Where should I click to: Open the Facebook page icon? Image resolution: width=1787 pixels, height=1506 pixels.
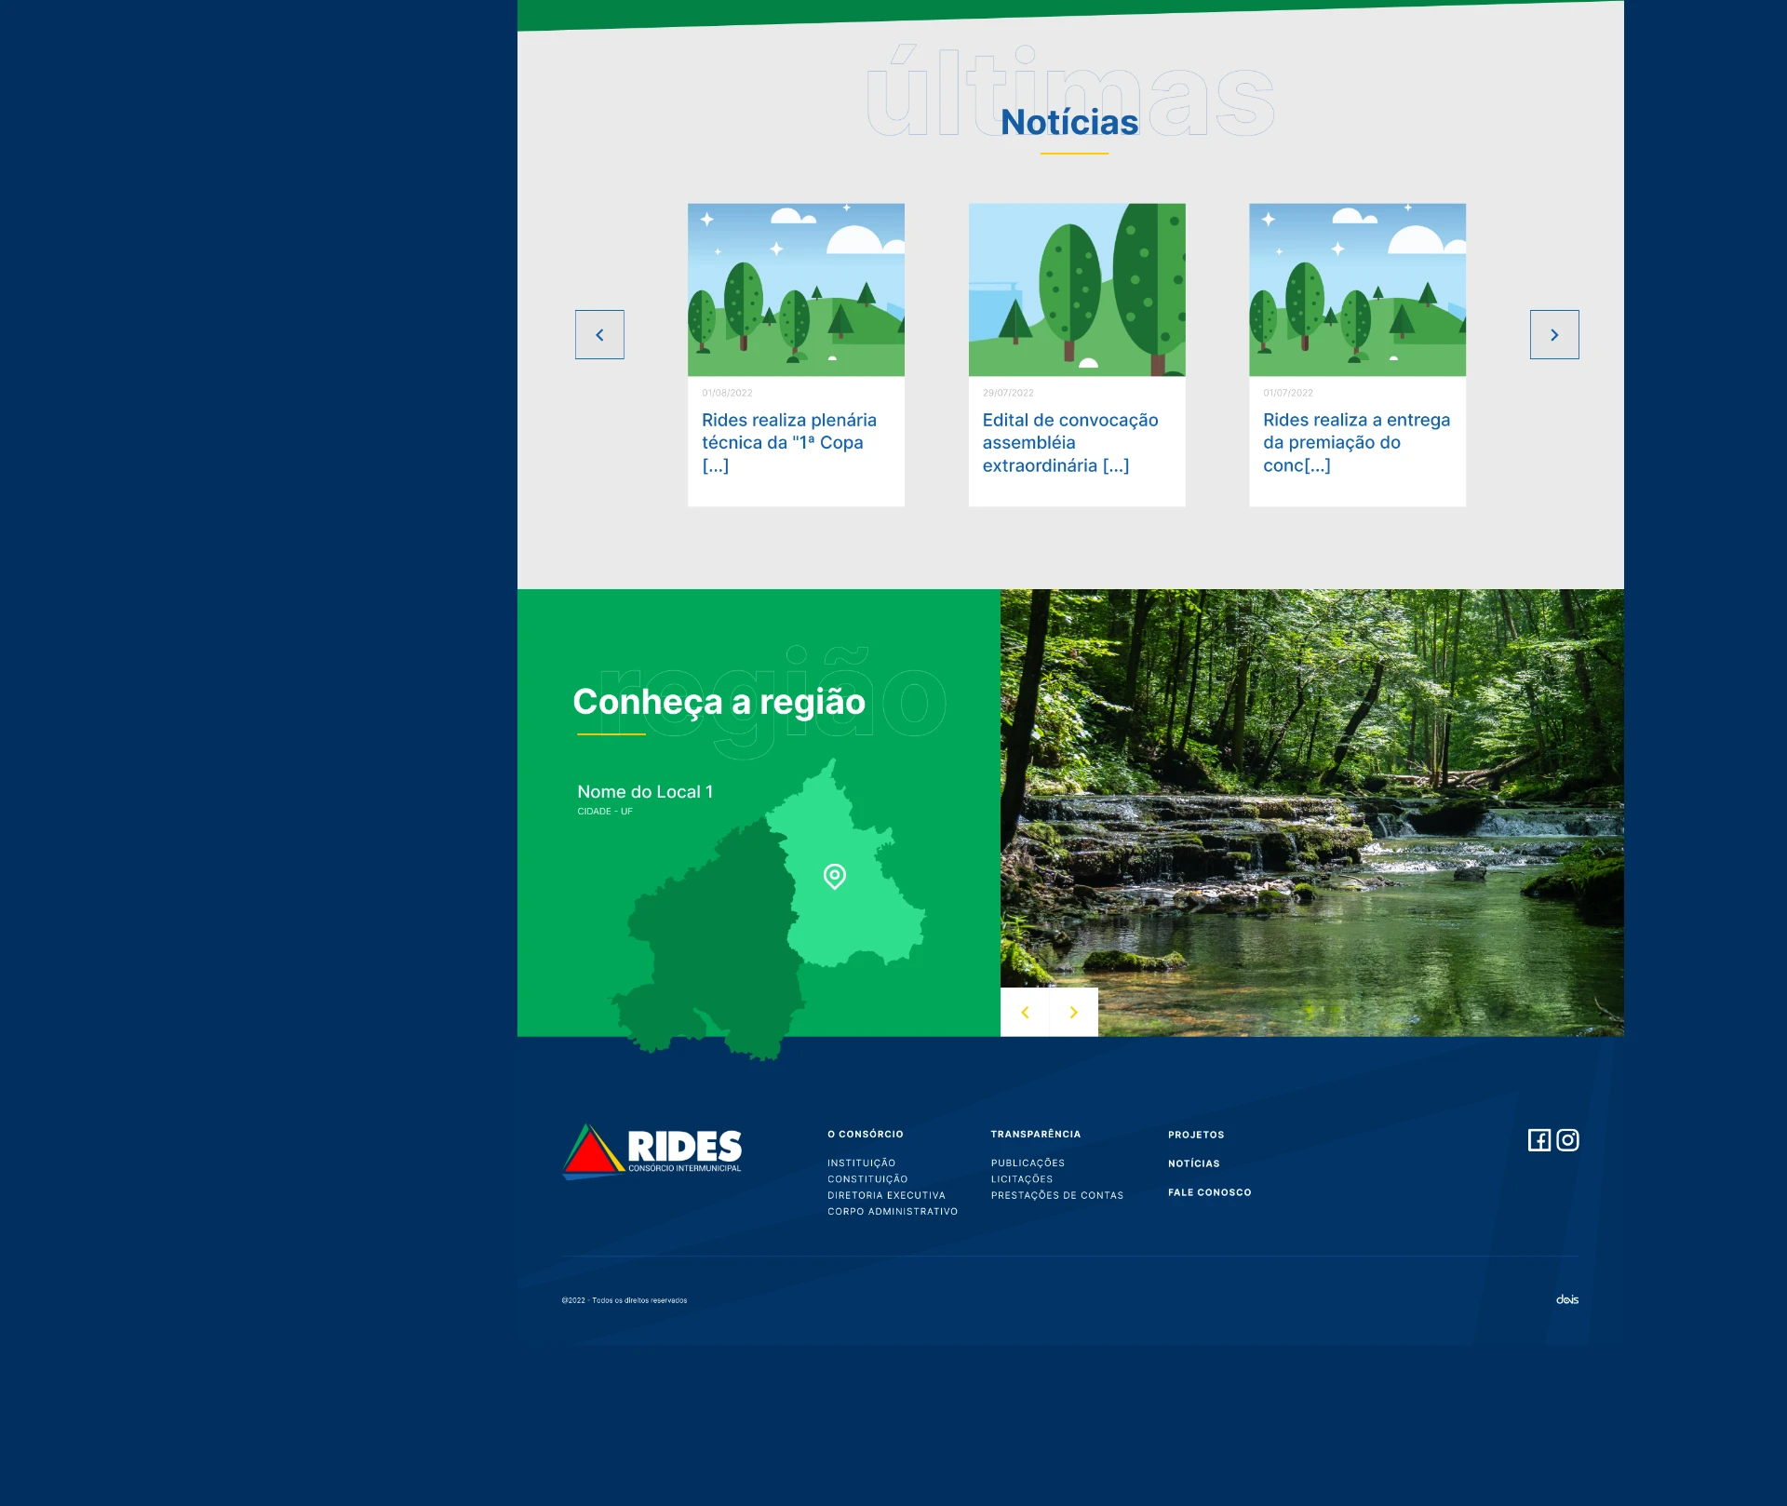pyautogui.click(x=1539, y=1140)
